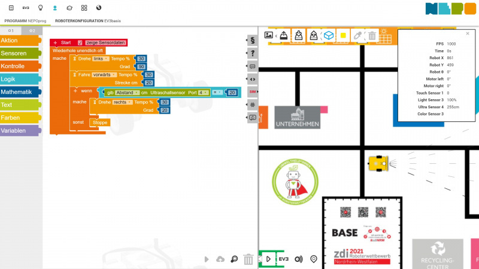Click the magnifier zoom reset icon

point(234,259)
